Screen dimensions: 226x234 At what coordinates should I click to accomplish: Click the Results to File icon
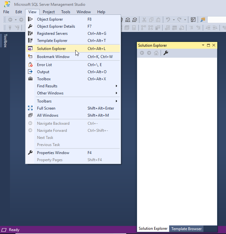point(182,28)
